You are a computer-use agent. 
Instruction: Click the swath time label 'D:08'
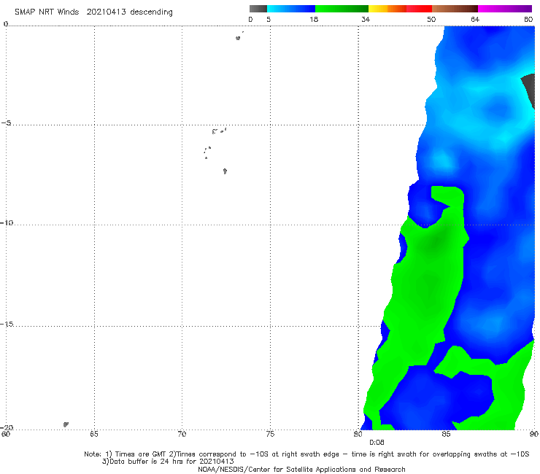tap(377, 443)
